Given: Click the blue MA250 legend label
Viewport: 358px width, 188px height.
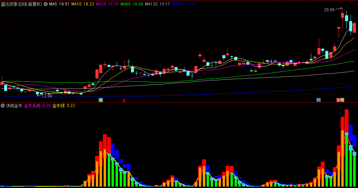Looking at the screenshot, I should coord(184,4).
